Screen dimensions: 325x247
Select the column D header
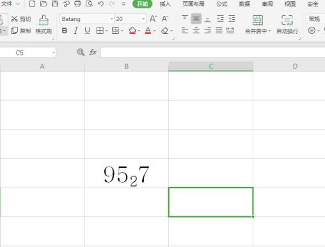point(289,66)
